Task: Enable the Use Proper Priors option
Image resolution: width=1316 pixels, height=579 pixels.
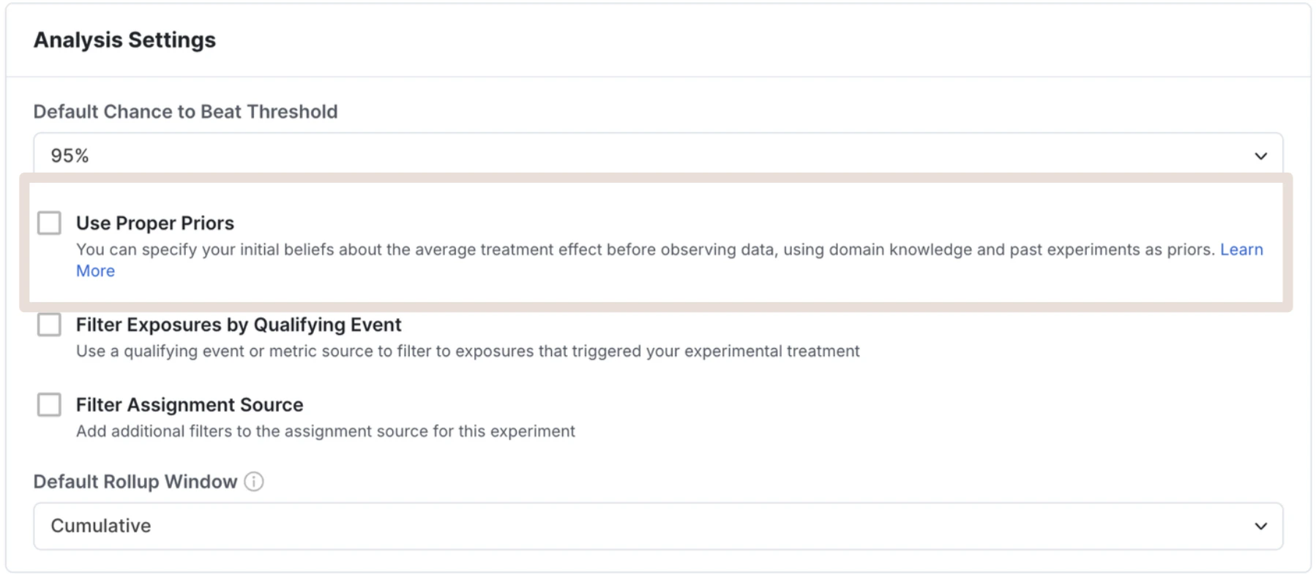Action: [x=49, y=223]
